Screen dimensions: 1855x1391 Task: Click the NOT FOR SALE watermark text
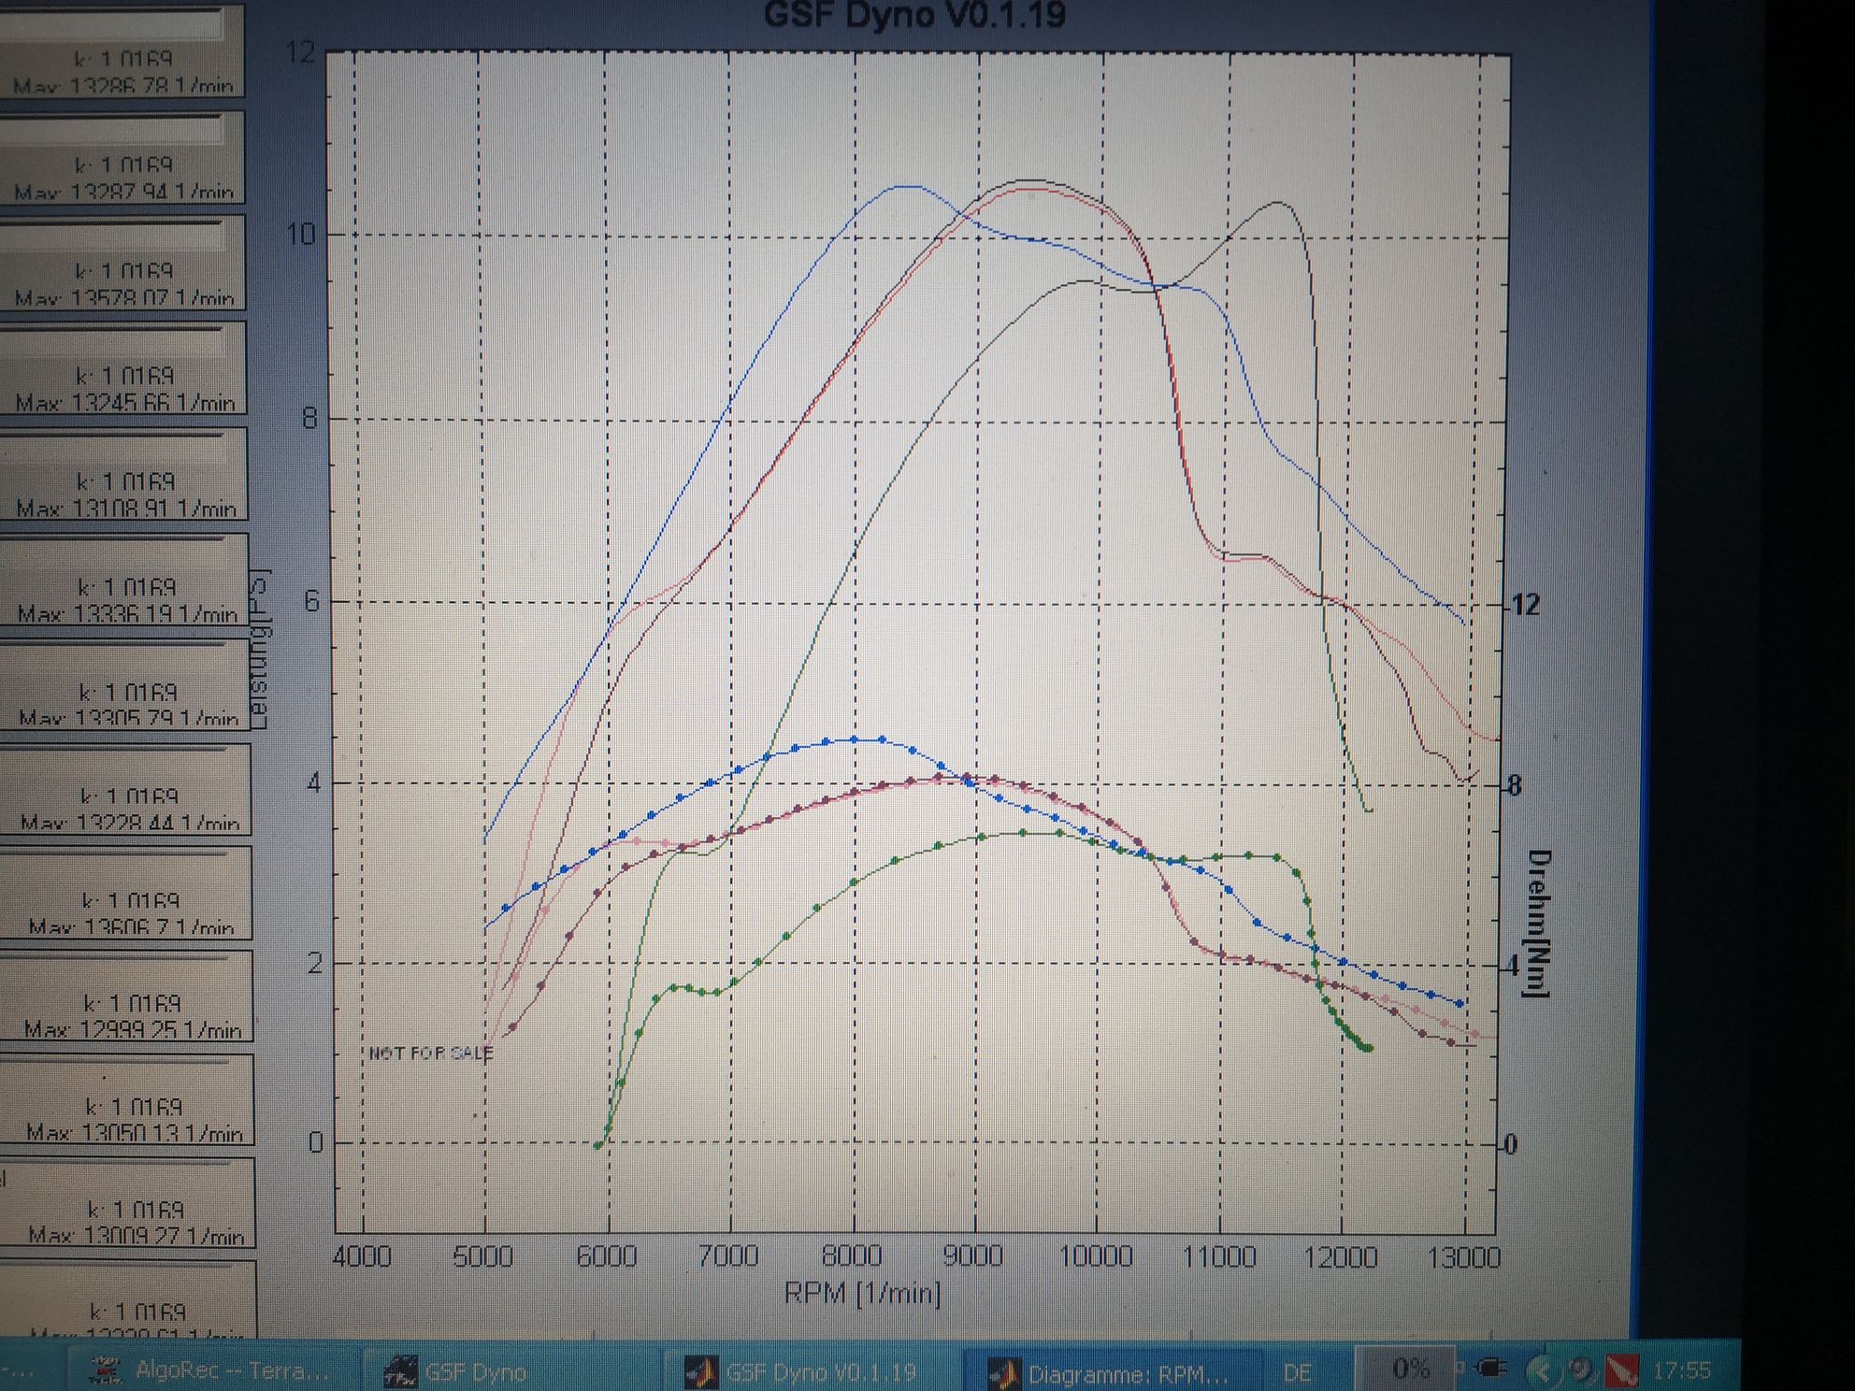tap(430, 1054)
